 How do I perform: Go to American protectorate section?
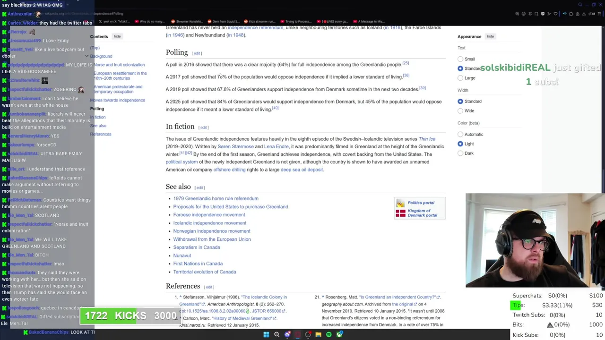(x=118, y=89)
